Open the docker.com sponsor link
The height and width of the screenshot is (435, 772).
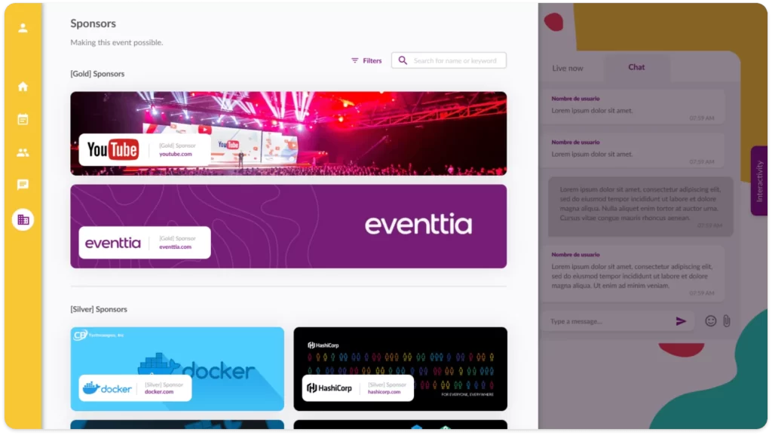(159, 392)
